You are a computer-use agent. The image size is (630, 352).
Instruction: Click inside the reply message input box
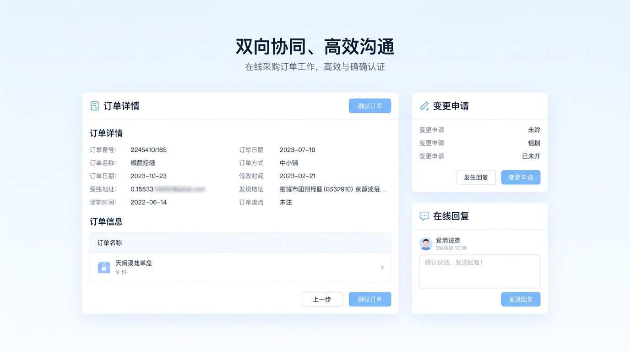coord(479,270)
